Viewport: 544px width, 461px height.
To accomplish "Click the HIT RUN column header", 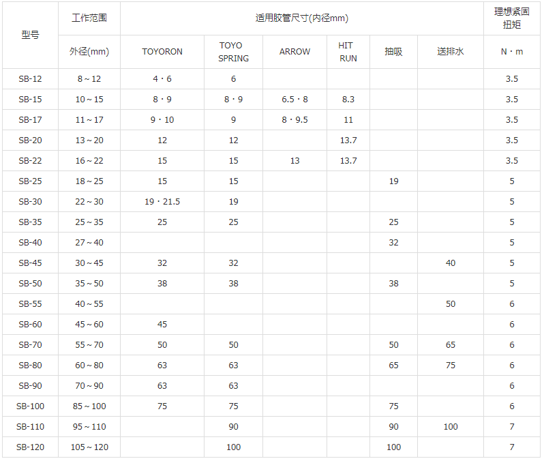I will pyautogui.click(x=348, y=52).
